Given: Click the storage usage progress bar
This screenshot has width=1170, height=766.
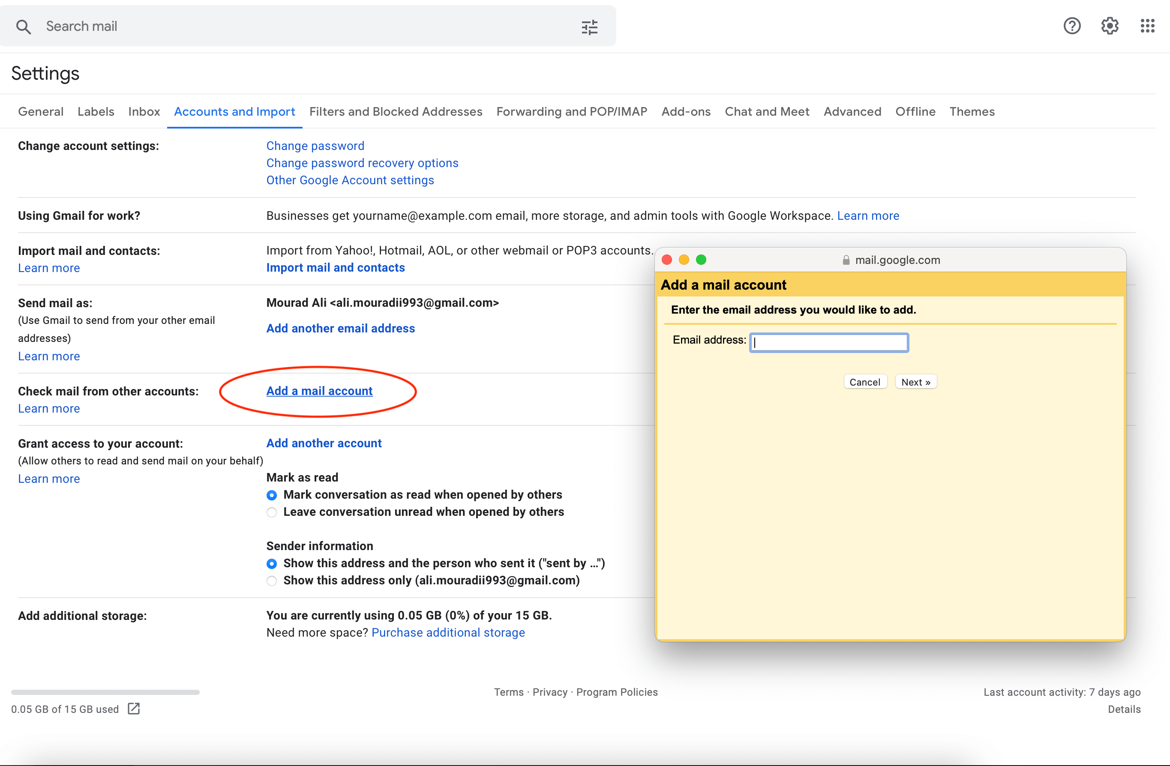Looking at the screenshot, I should [105, 692].
